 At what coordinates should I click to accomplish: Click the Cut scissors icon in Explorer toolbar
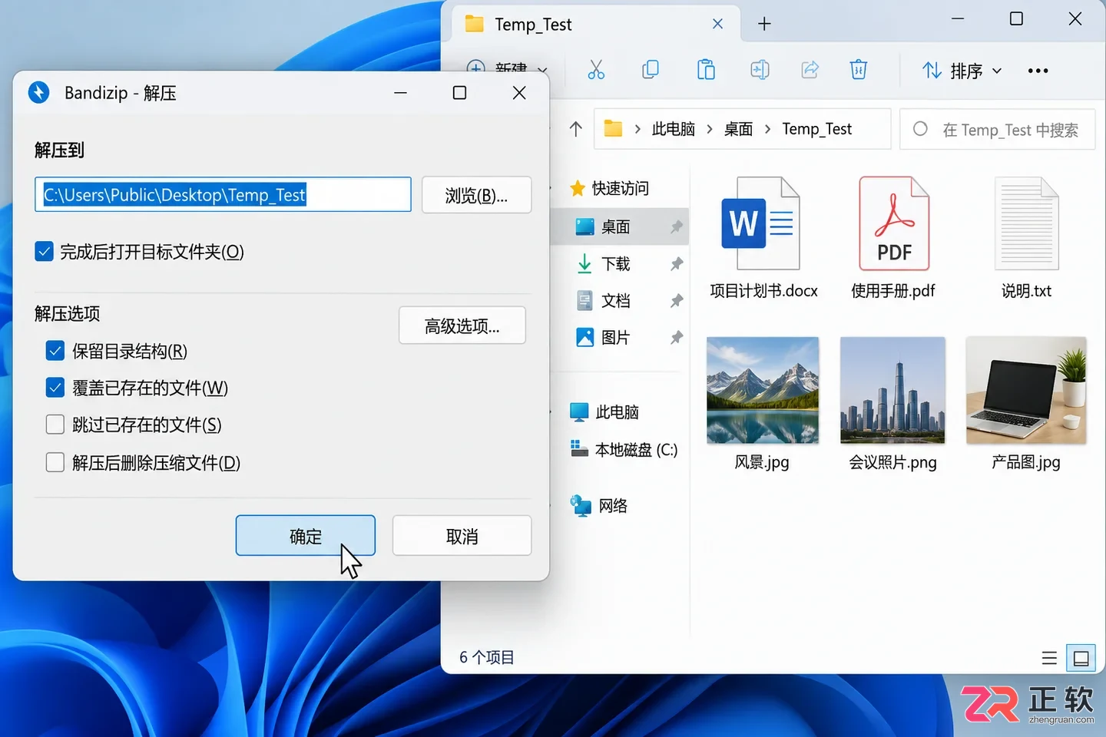point(596,70)
